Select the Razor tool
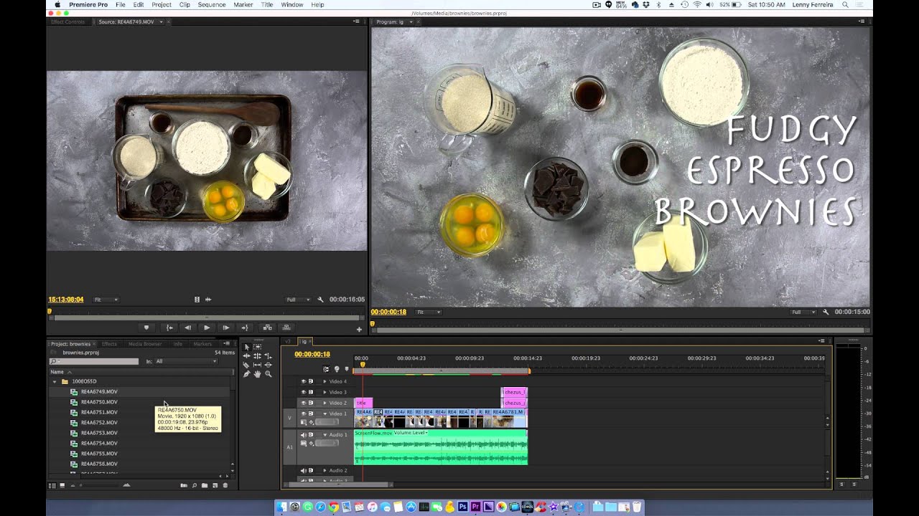 click(x=246, y=365)
